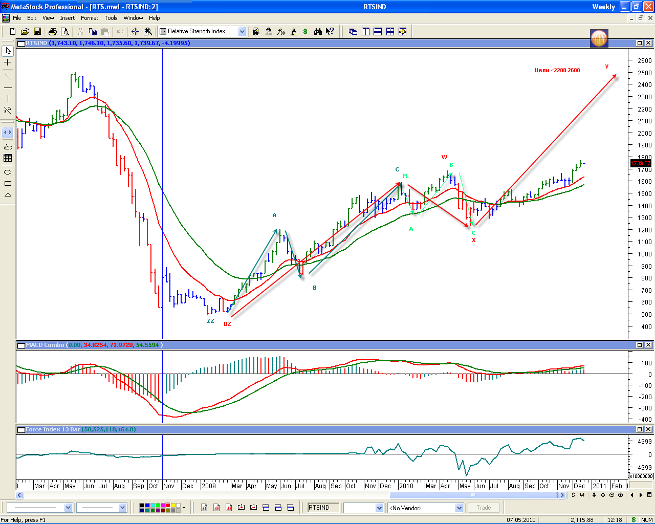This screenshot has height=524, width=655.
Task: Click the tile grid windows icon
Action: (390, 32)
